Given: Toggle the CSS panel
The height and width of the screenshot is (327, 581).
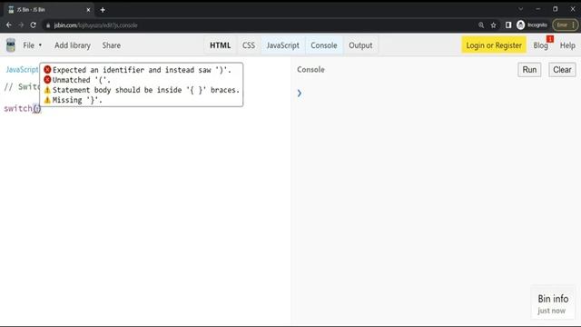Looking at the screenshot, I should 248,45.
